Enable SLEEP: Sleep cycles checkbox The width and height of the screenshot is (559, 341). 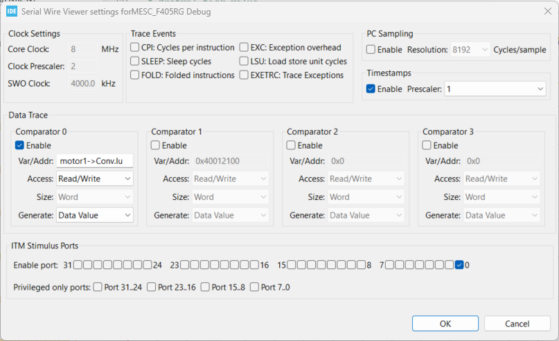(x=135, y=61)
